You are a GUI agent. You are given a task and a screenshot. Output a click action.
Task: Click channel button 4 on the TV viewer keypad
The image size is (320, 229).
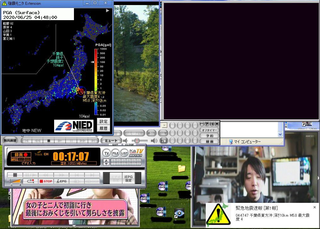click(195, 125)
